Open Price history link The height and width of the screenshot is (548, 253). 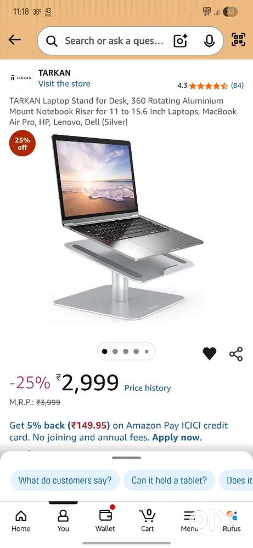point(148,388)
